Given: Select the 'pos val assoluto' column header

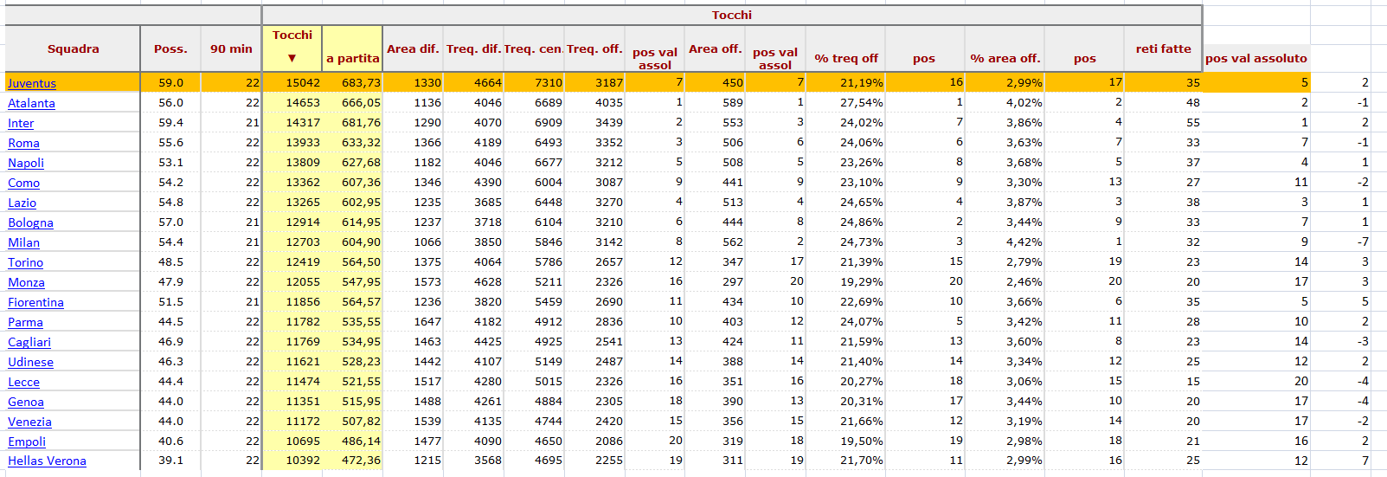Looking at the screenshot, I should point(1256,58).
